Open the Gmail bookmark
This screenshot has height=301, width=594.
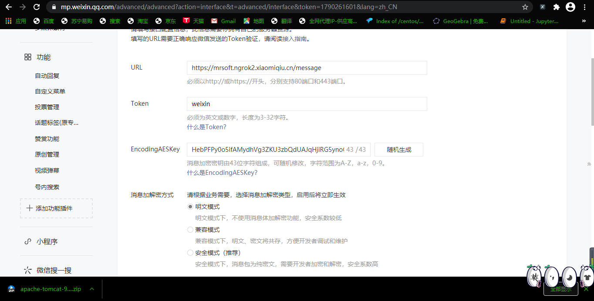click(223, 21)
